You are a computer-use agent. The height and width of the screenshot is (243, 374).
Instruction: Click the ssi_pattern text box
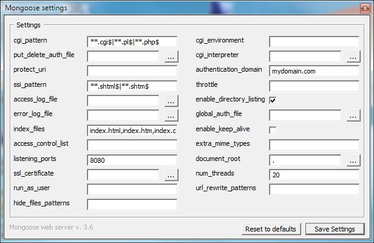[132, 86]
